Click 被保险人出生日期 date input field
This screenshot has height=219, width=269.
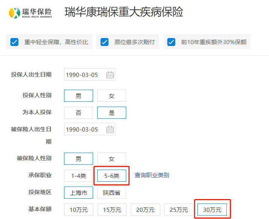point(90,129)
